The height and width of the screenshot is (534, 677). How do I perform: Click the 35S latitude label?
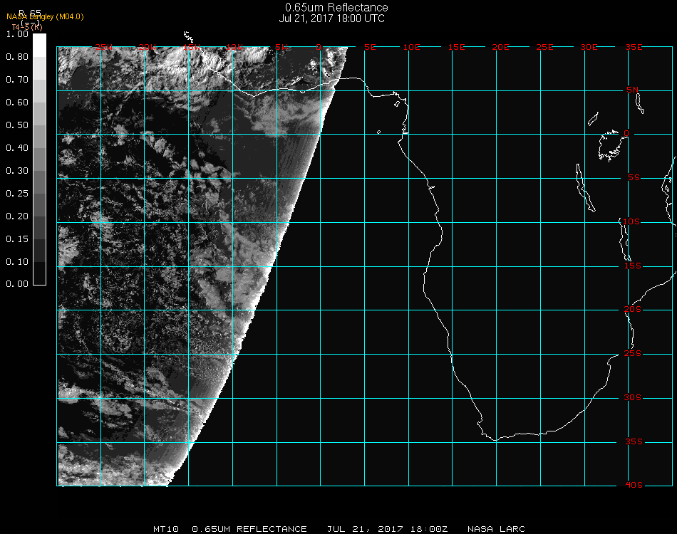coord(633,441)
